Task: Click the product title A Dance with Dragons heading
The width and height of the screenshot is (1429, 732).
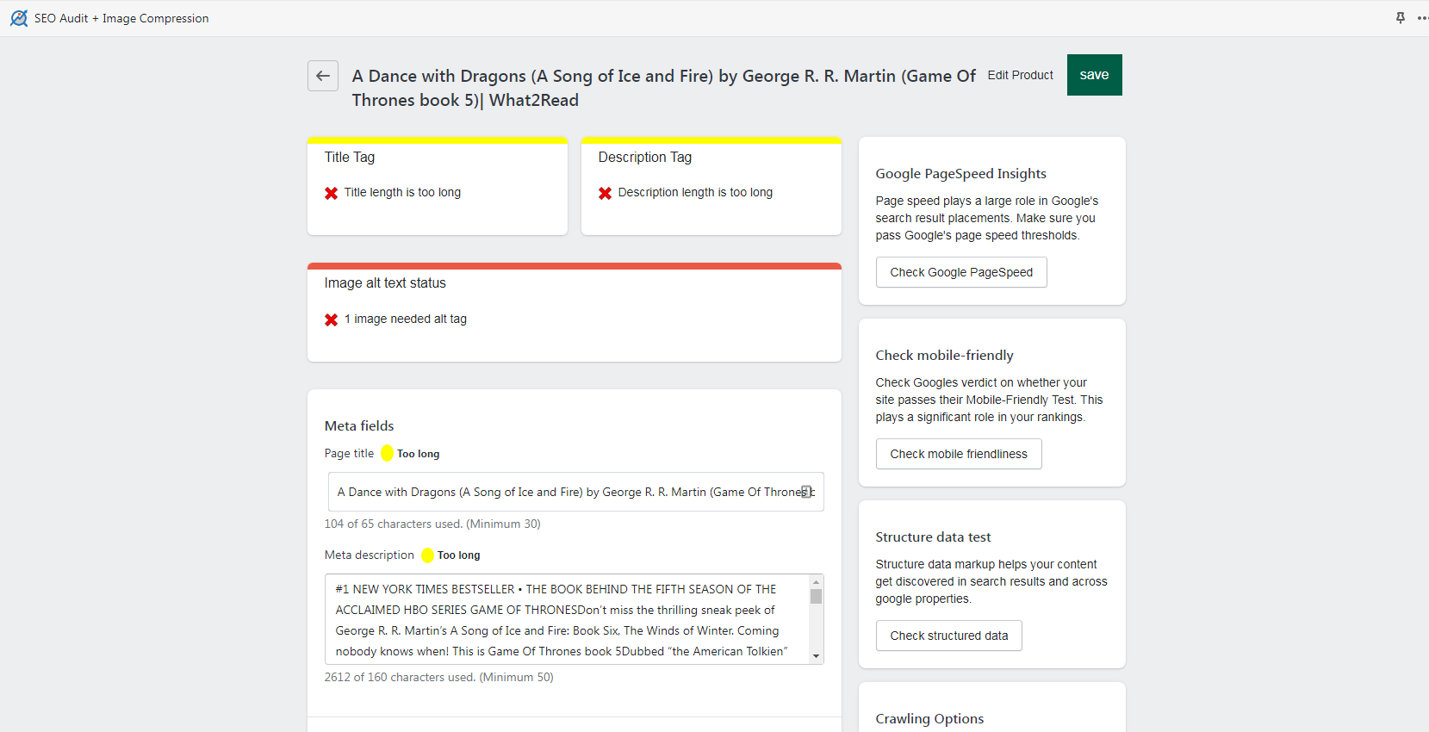Action: 663,88
